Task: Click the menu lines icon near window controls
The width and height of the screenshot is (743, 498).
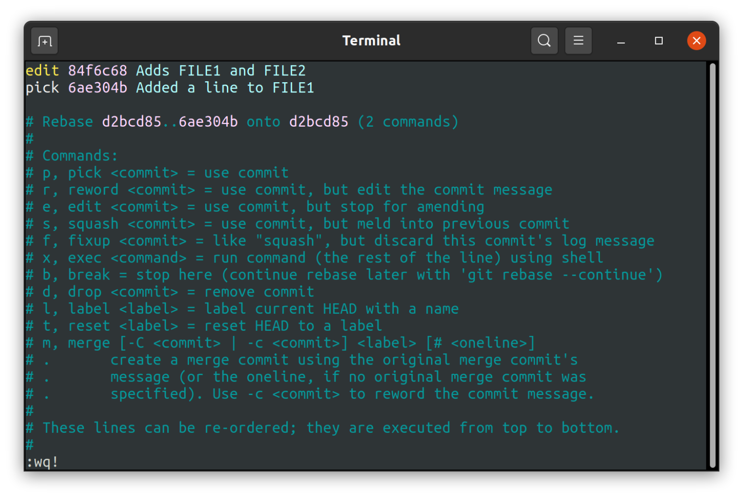Action: [x=579, y=41]
